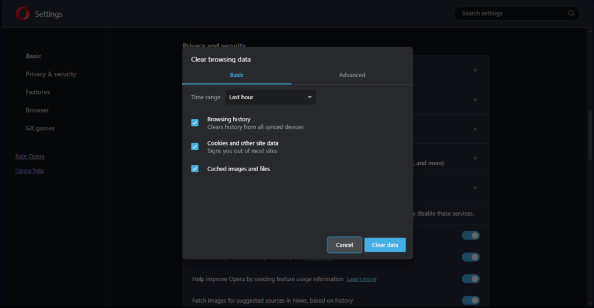
Task: Toggle fetch images for News sources switch
Action: [471, 300]
